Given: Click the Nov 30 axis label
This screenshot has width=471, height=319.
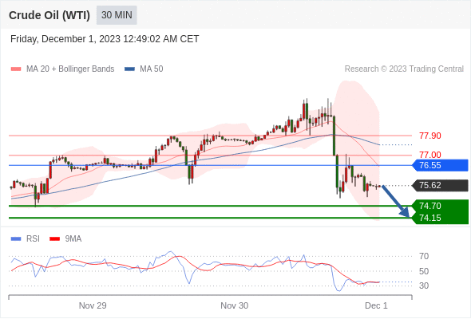Looking at the screenshot, I should [x=234, y=305].
